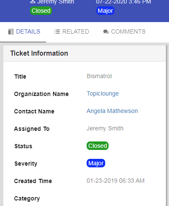Click the Major badge in the header

(x=105, y=11)
